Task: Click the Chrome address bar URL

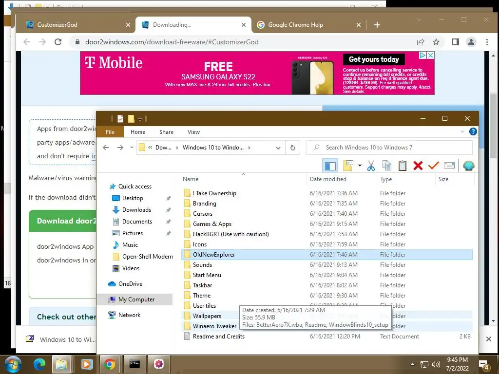Action: [x=172, y=42]
